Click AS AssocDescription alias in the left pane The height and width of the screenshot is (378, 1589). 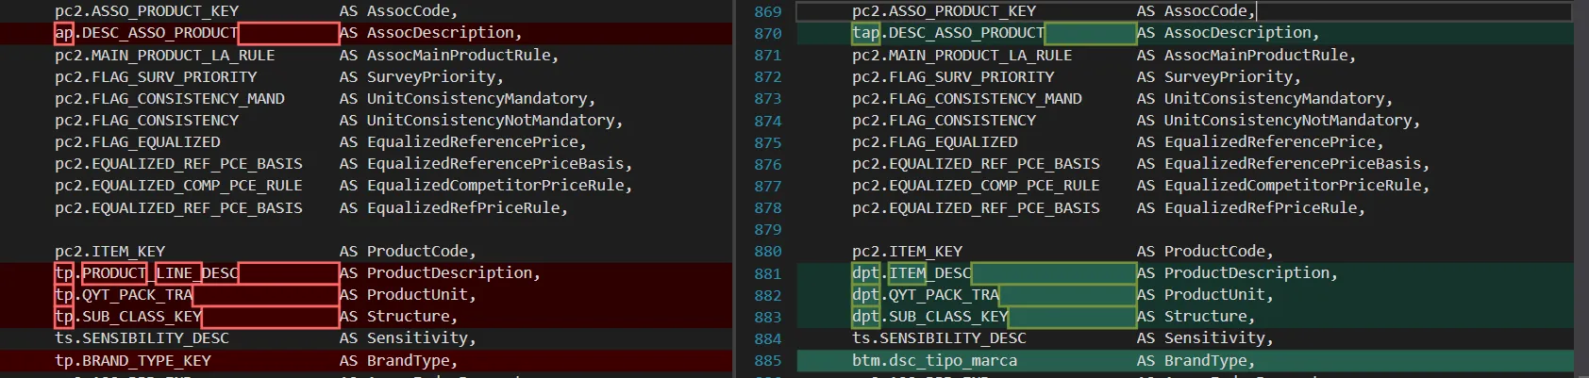(430, 33)
